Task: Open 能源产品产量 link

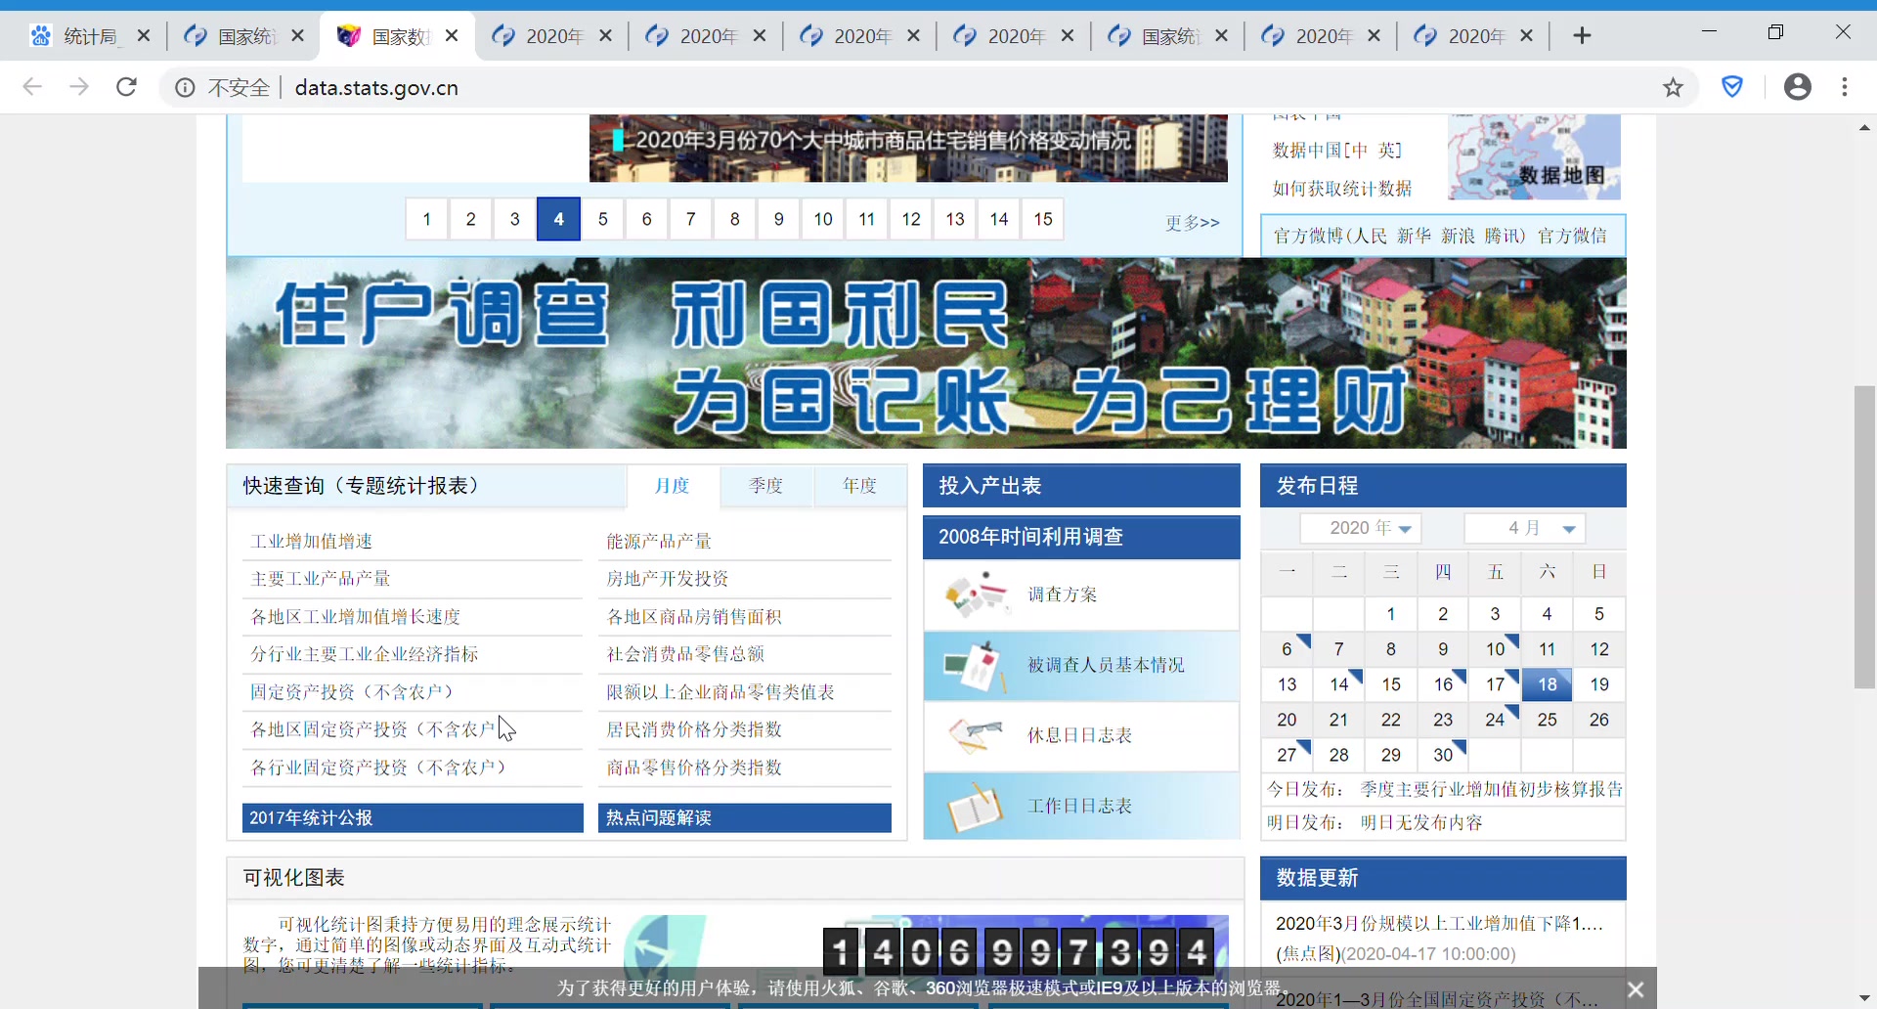Action: point(659,542)
